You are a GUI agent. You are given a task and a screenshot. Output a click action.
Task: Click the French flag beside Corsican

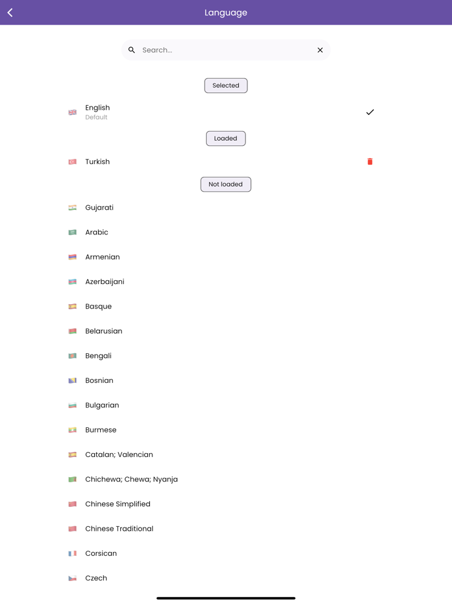coord(72,553)
